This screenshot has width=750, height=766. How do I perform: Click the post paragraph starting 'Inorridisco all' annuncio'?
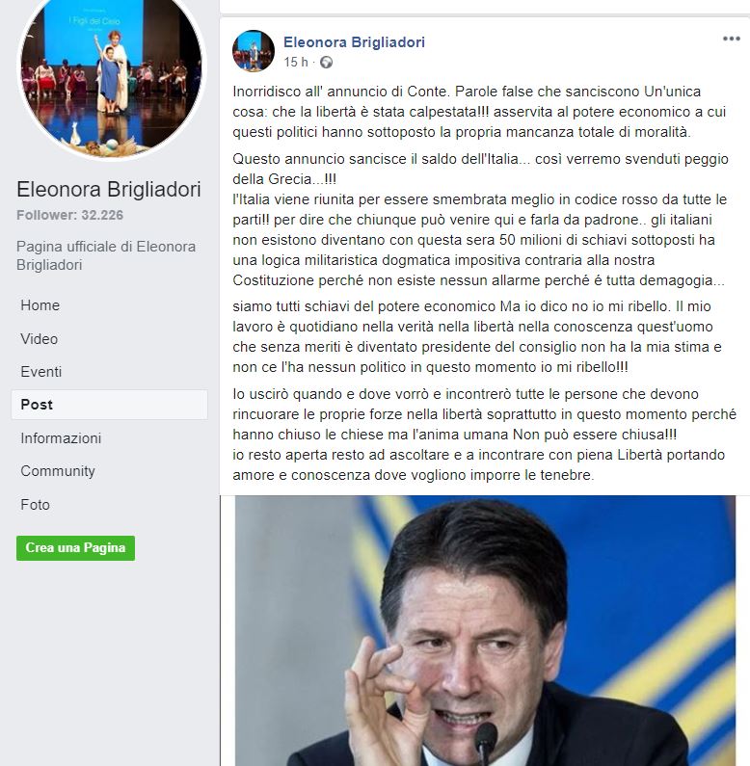[479, 112]
